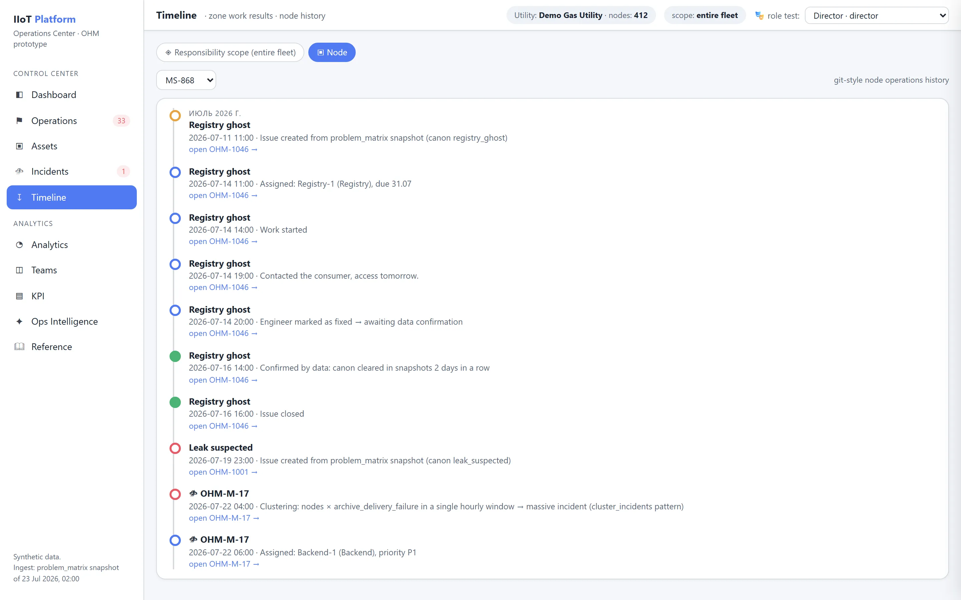Image resolution: width=961 pixels, height=600 pixels.
Task: Open Dashboard from the sidebar icon
Action: pyautogui.click(x=19, y=95)
